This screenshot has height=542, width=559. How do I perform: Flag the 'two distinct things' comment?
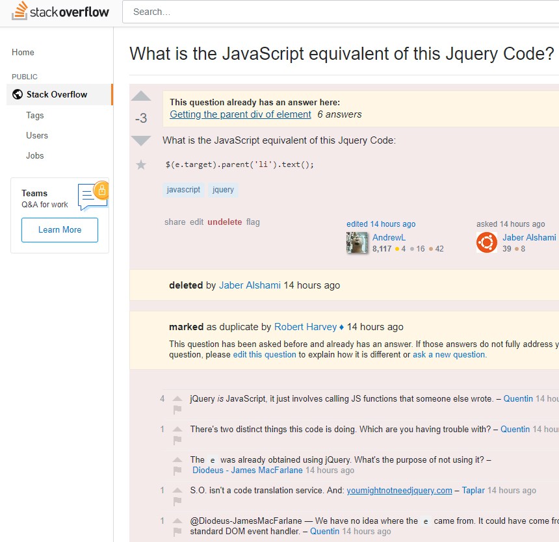[177, 441]
